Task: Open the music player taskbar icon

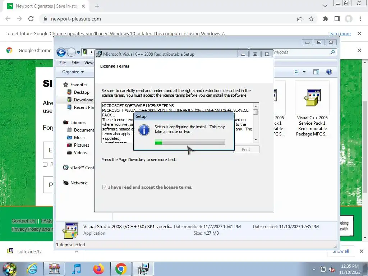Action: click(x=76, y=269)
